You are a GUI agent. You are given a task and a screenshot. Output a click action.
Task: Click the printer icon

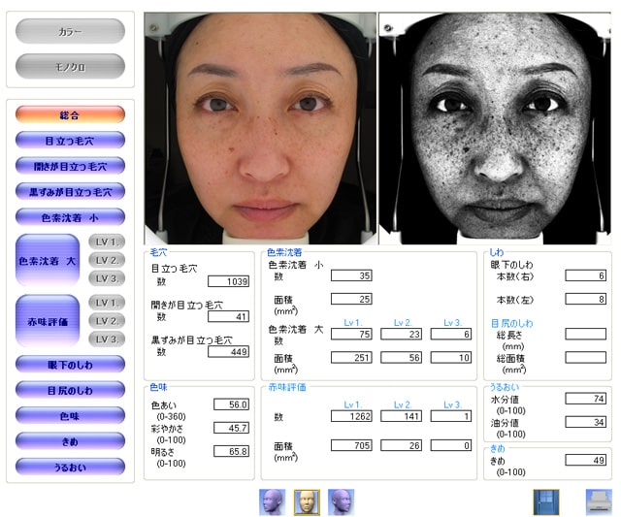click(597, 501)
